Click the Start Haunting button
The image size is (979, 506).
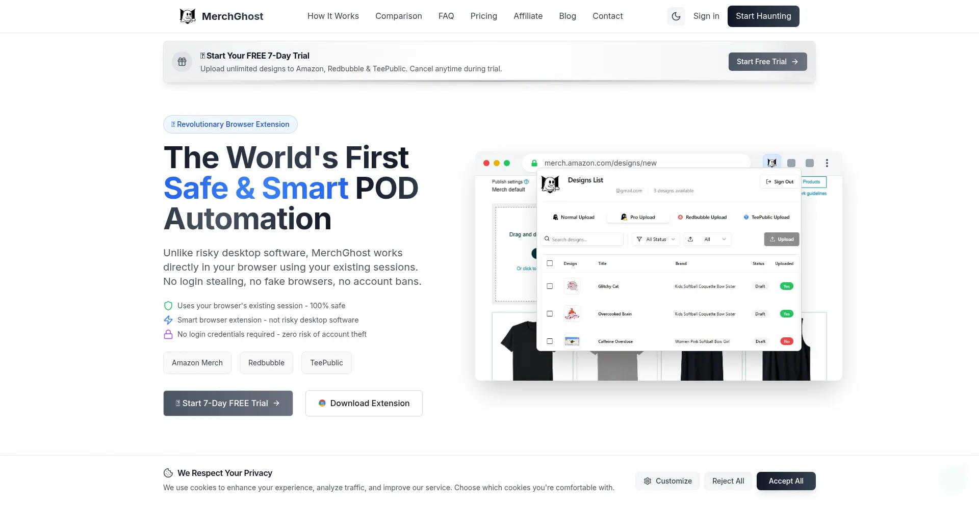763,16
